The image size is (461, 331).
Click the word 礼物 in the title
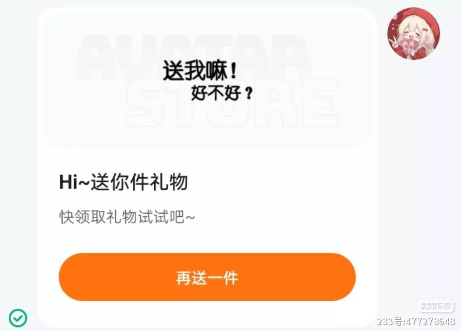point(169,182)
